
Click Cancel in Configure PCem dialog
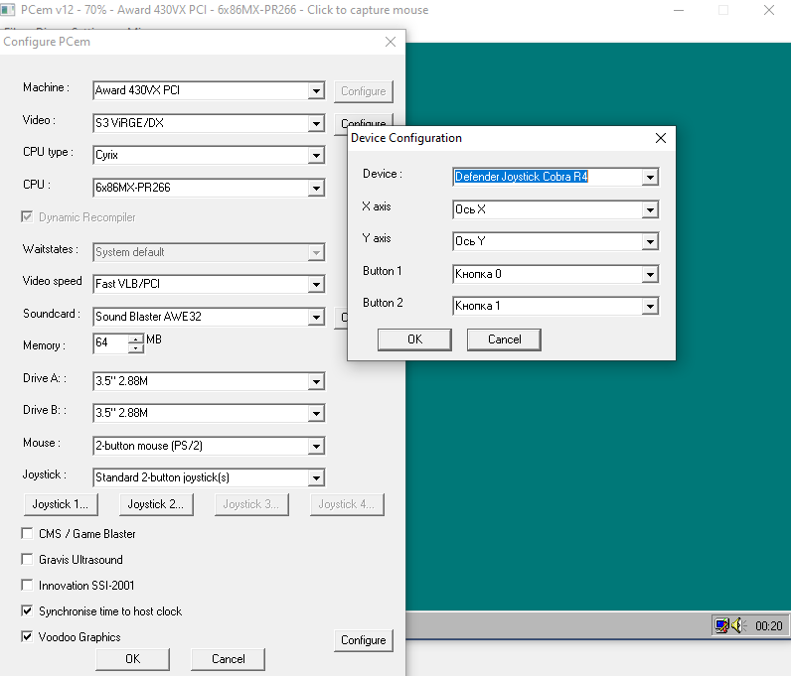228,659
